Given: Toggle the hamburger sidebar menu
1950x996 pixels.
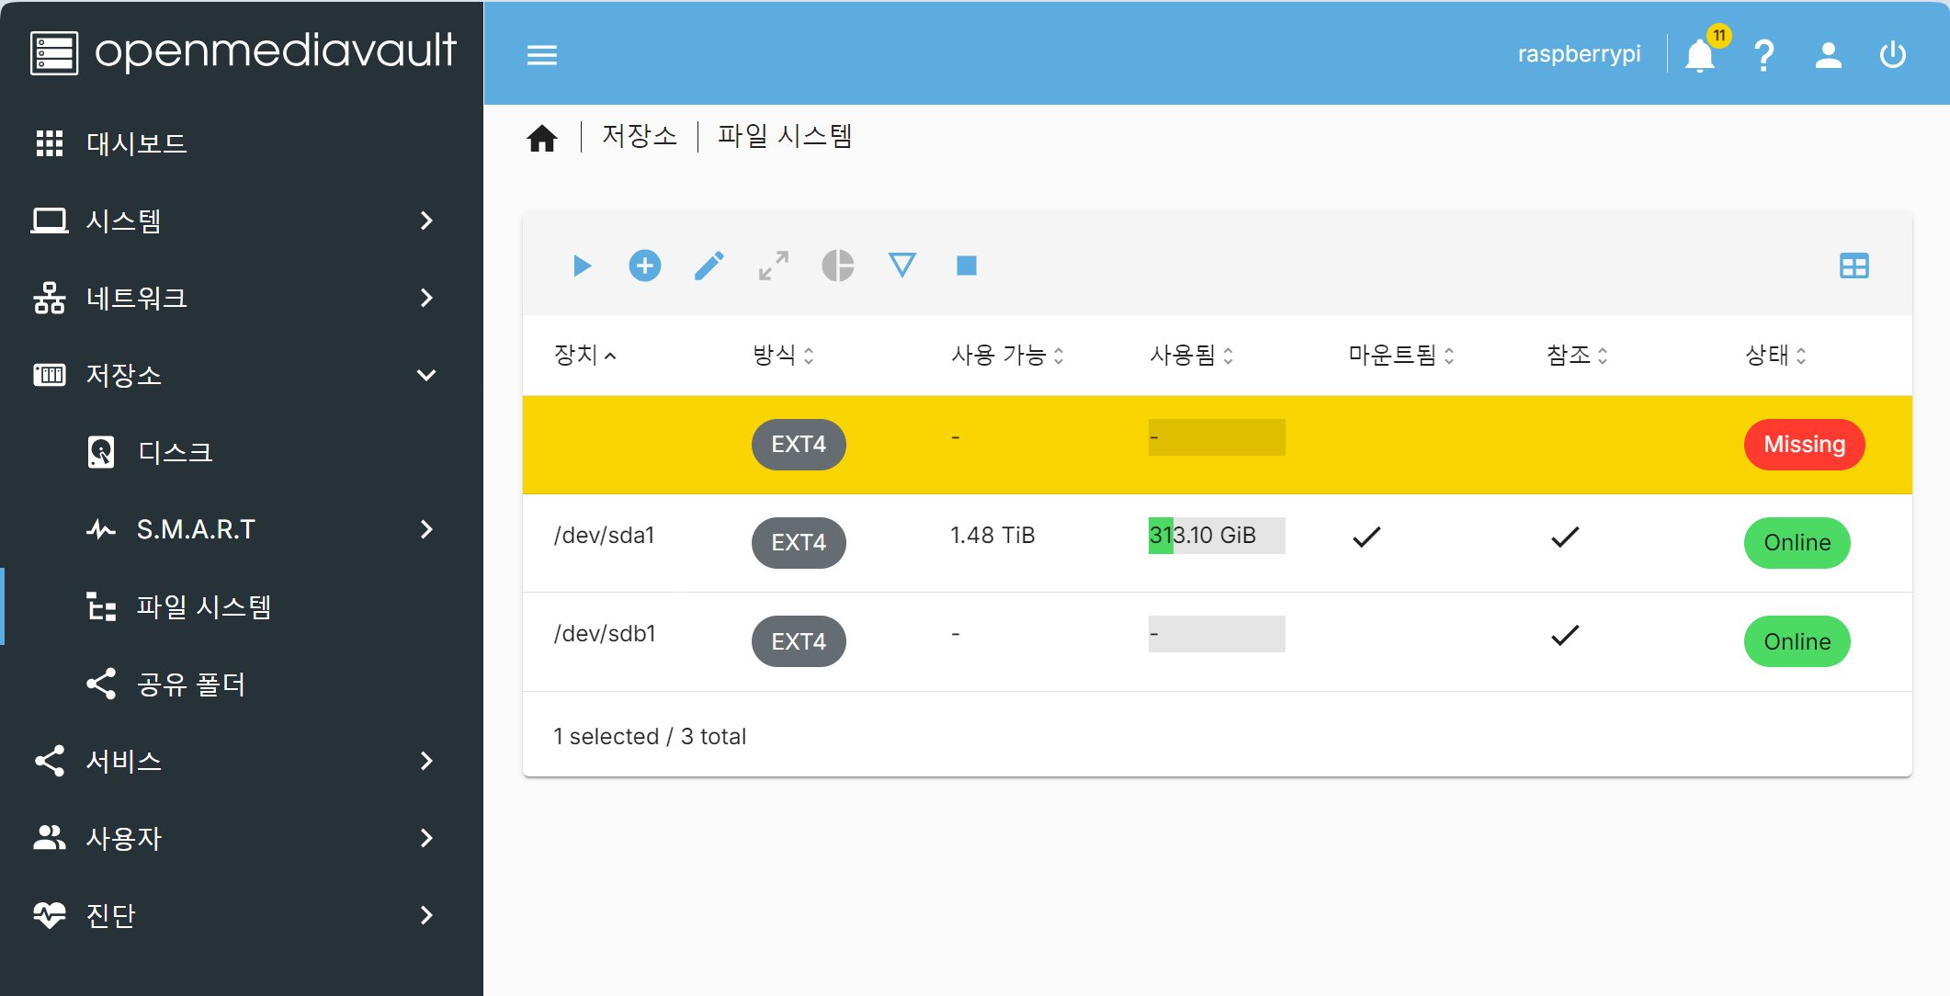Looking at the screenshot, I should click(x=542, y=55).
